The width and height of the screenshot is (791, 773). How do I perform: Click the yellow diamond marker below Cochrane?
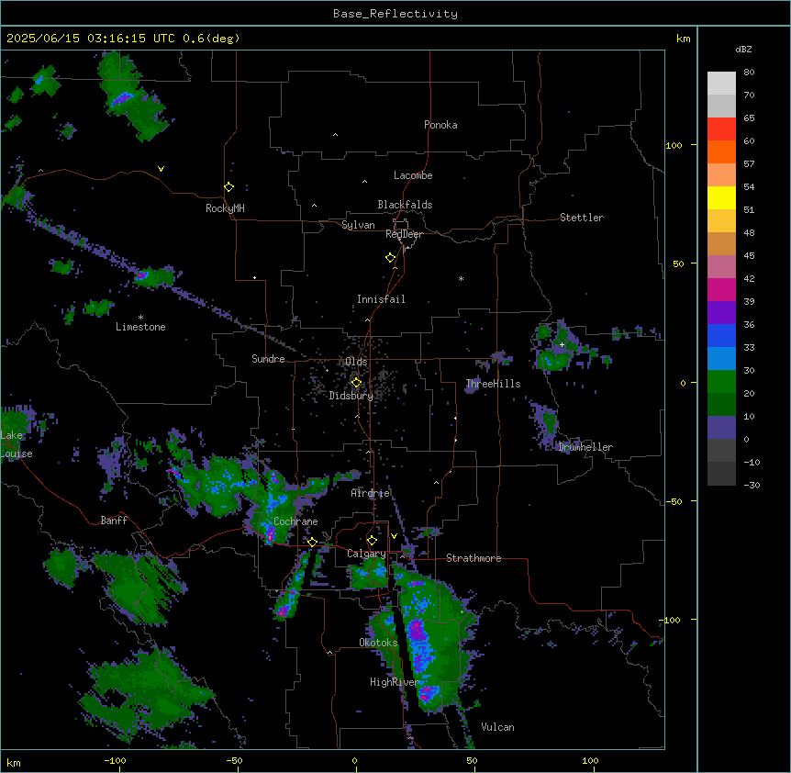coord(312,543)
